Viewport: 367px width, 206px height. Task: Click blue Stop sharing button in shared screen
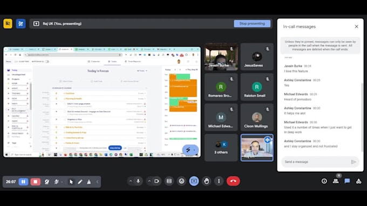[115, 148]
